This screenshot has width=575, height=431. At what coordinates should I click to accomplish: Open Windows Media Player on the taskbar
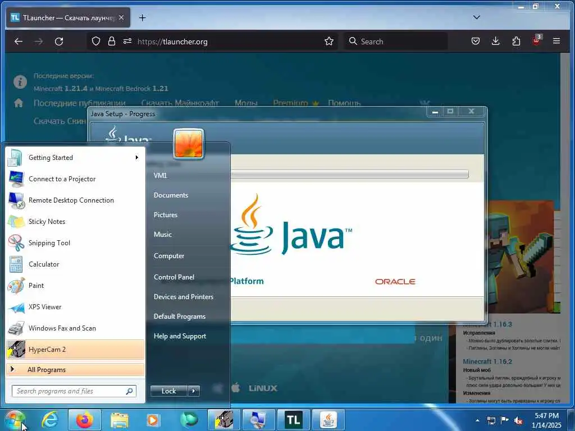point(153,420)
